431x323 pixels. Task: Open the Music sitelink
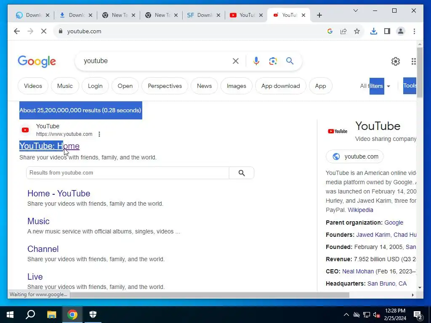(38, 221)
